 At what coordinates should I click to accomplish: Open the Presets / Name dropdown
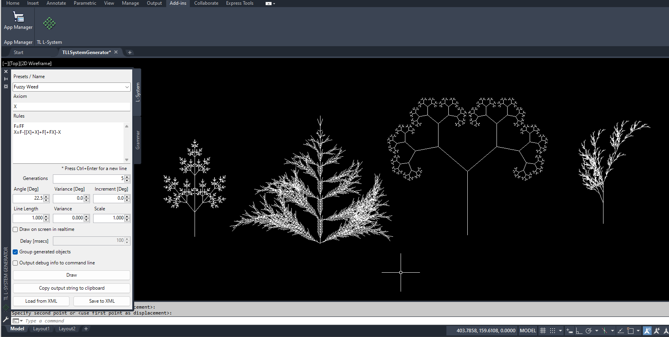127,87
